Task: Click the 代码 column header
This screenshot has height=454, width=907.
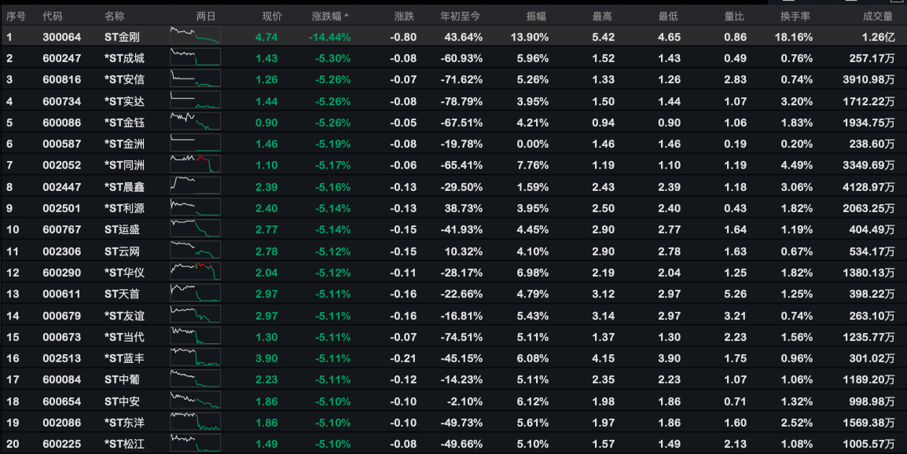Action: pyautogui.click(x=53, y=16)
